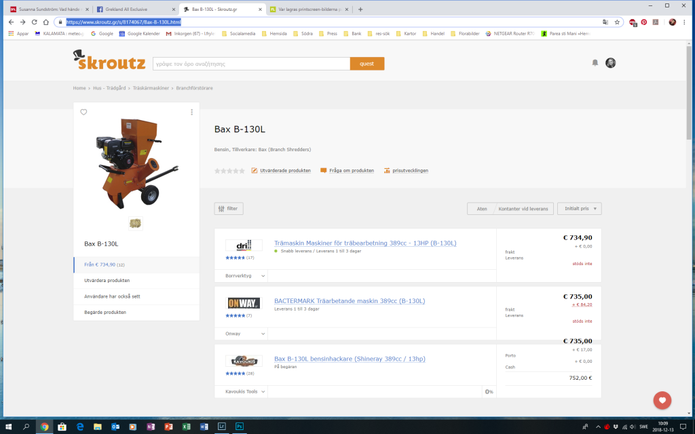
Task: Open Pinterest extension icon
Action: coord(644,22)
